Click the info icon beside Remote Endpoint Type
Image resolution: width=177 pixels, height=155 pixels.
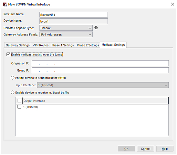96,28
